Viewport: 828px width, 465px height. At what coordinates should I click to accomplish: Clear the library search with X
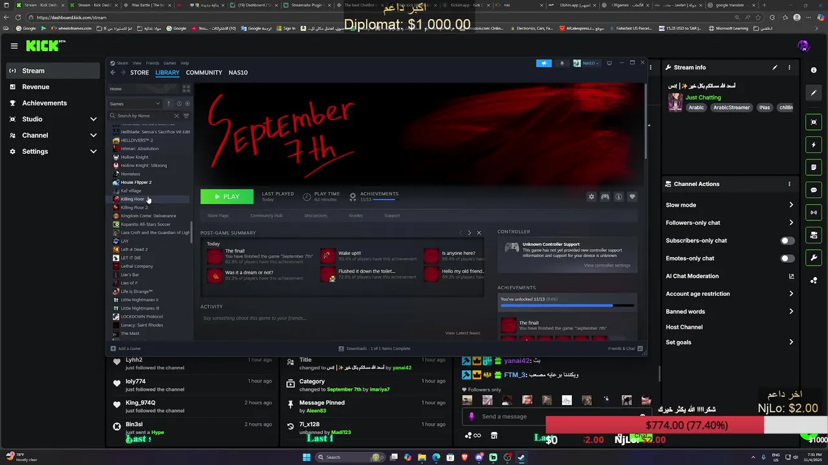point(177,116)
